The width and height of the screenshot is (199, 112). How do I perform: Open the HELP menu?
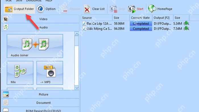click(49, 1)
